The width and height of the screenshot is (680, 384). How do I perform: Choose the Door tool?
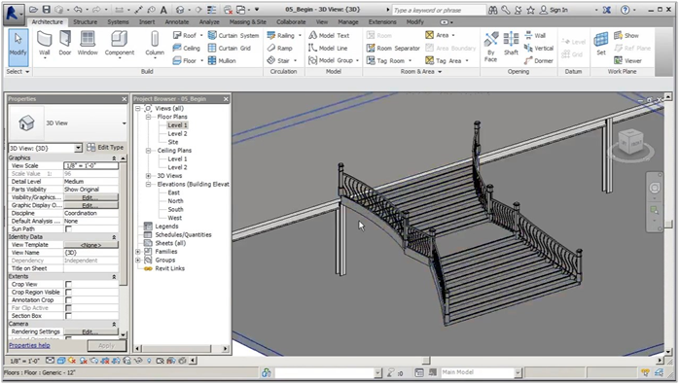(x=65, y=44)
